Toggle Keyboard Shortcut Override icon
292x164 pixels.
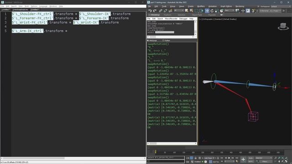click(248, 11)
